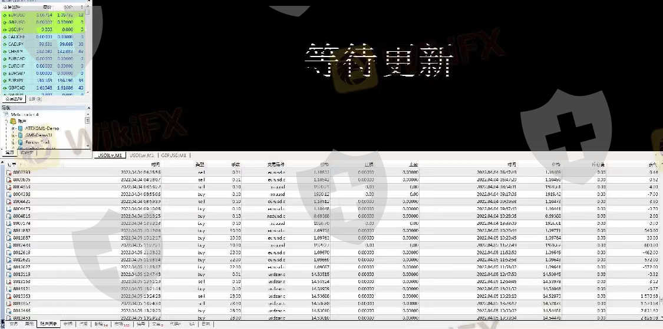The width and height of the screenshot is (663, 329).
Task: Close the Navigator panel
Action: tap(88, 108)
